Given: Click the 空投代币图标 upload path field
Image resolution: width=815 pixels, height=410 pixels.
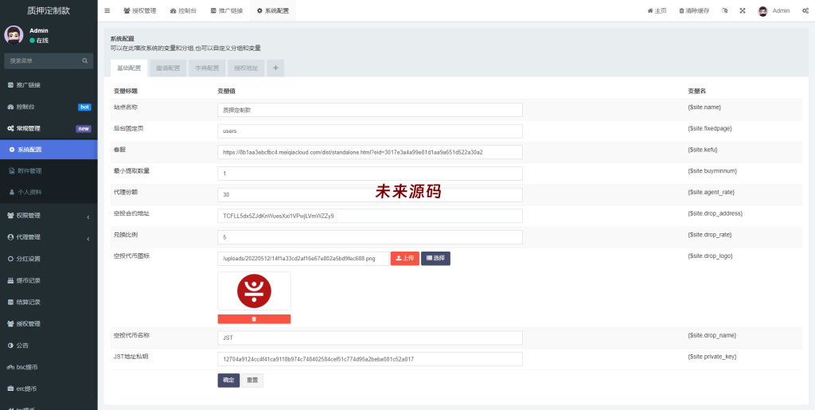Looking at the screenshot, I should coord(303,258).
